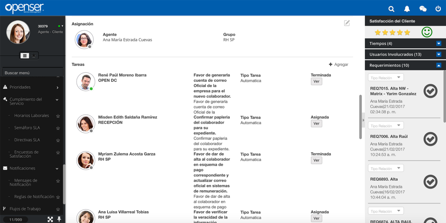This screenshot has width=446, height=223.
Task: Expand Usuarios Involucrados (13) section
Action: tap(439, 54)
